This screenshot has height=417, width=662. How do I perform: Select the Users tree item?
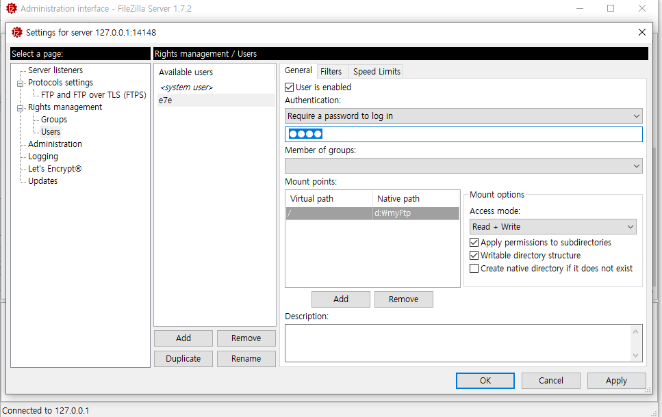pos(51,131)
